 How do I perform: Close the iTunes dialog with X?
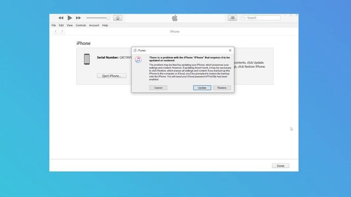pos(230,50)
